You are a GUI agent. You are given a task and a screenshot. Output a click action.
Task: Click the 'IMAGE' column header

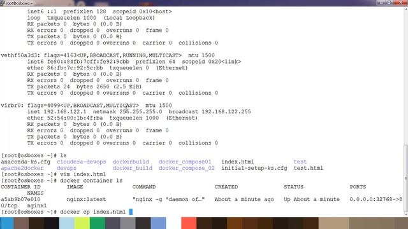pos(75,187)
